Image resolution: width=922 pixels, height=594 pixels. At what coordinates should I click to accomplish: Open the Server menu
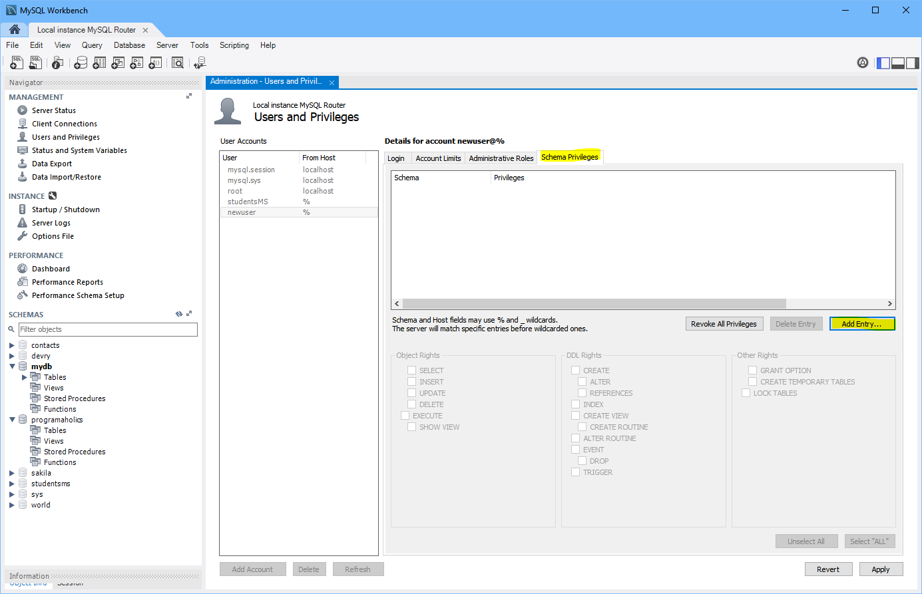click(167, 45)
